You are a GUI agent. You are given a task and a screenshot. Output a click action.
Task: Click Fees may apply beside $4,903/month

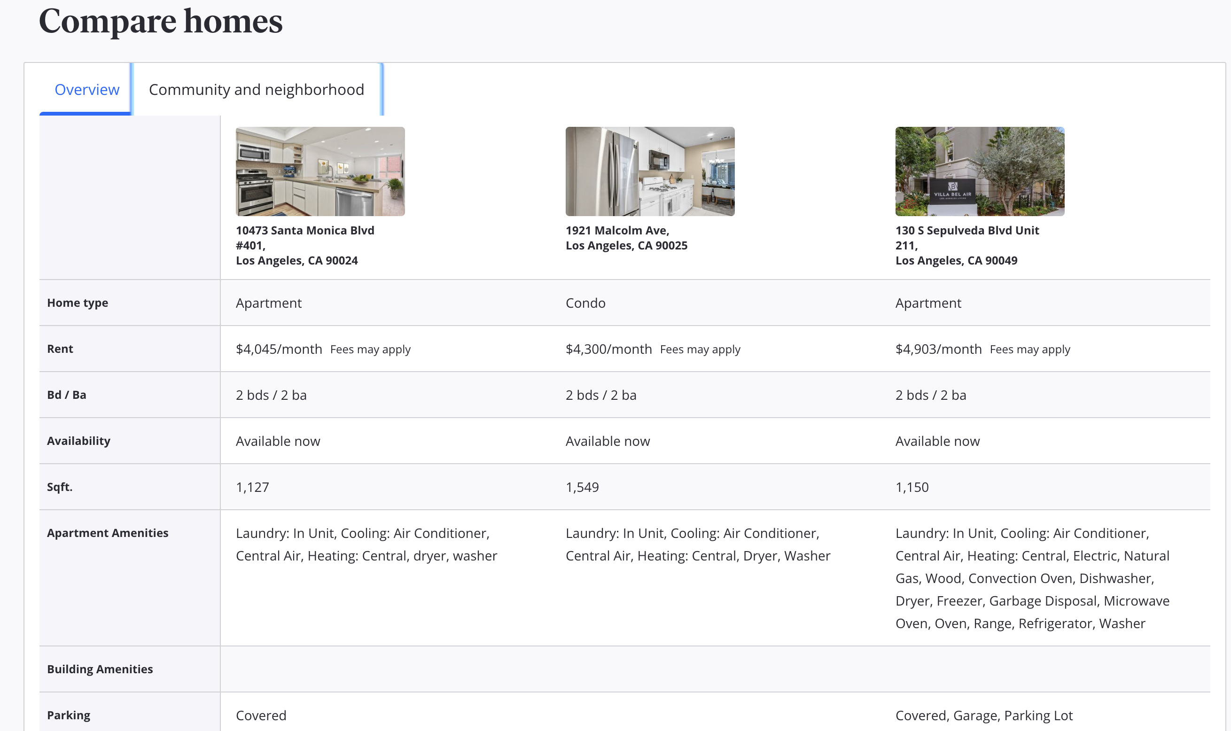coord(1030,349)
